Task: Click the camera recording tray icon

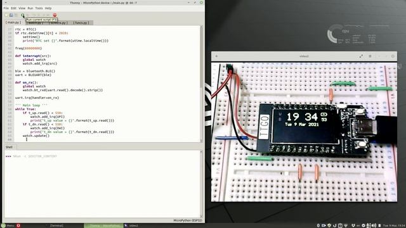Action: (324, 225)
